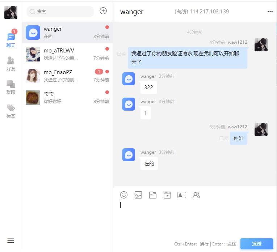Click the unread count badge on mo_EnaoPZ
Viewport: 277px width, 252px height.
pyautogui.click(x=99, y=72)
